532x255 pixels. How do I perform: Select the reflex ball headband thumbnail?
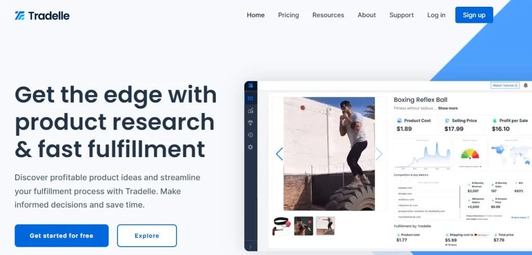pyautogui.click(x=282, y=226)
